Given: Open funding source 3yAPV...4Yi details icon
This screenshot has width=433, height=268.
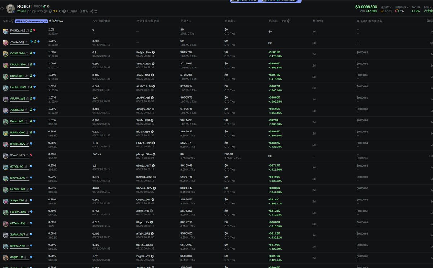Looking at the screenshot, I should pos(153,98).
